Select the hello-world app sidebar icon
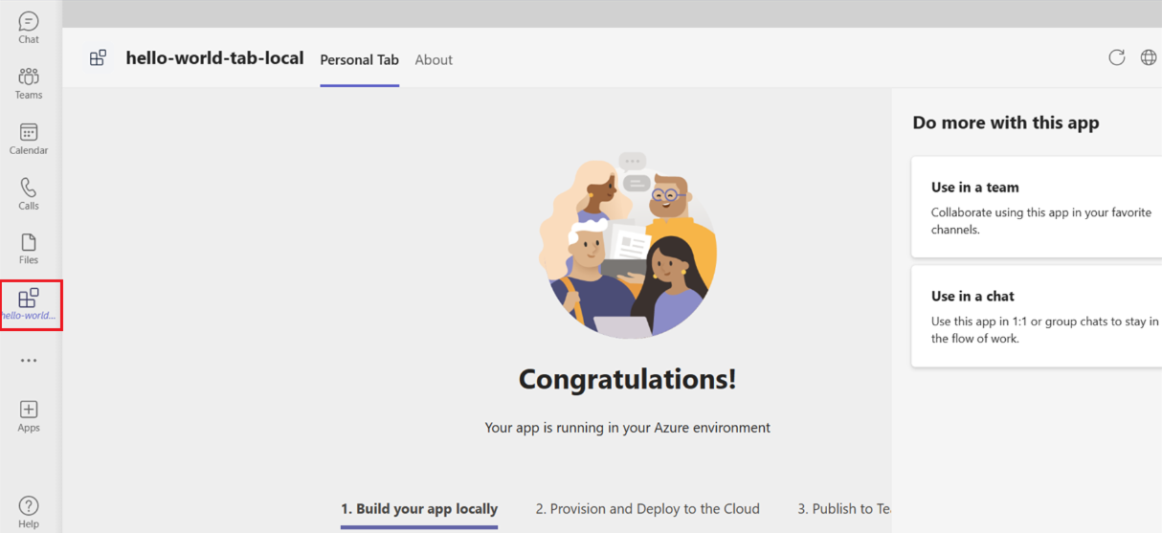This screenshot has height=533, width=1162. (29, 304)
